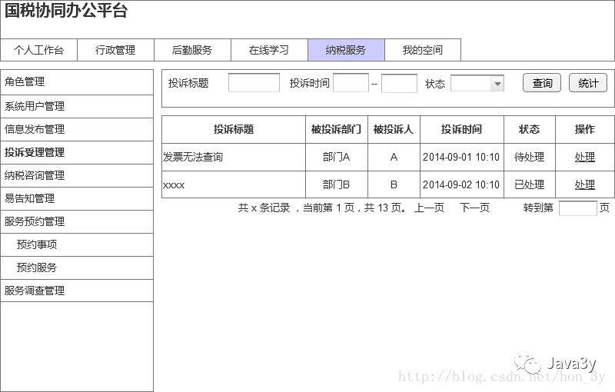
Task: Click 处理 link for the xxxx row
Action: (x=584, y=184)
